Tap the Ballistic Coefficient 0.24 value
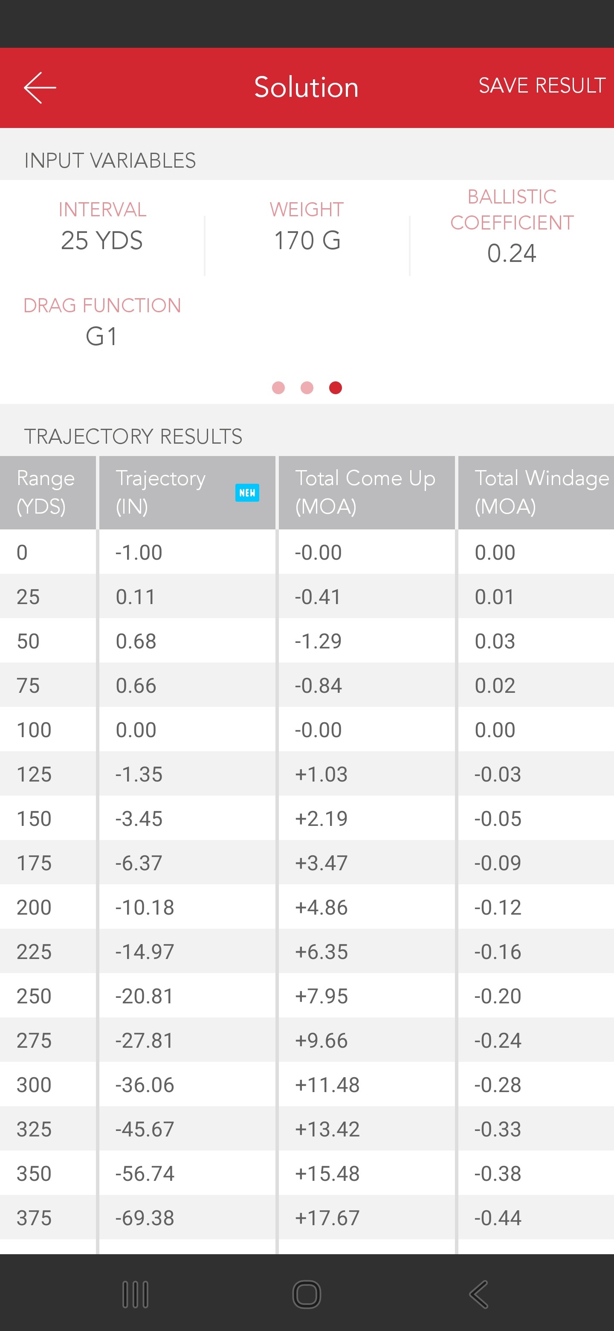The height and width of the screenshot is (1331, 614). pyautogui.click(x=511, y=253)
